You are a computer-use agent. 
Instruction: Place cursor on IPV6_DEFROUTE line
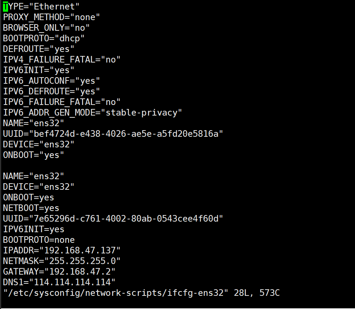coord(51,91)
